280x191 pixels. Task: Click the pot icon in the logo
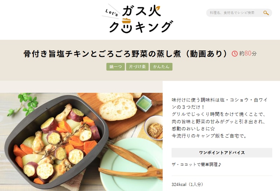[x=126, y=21]
